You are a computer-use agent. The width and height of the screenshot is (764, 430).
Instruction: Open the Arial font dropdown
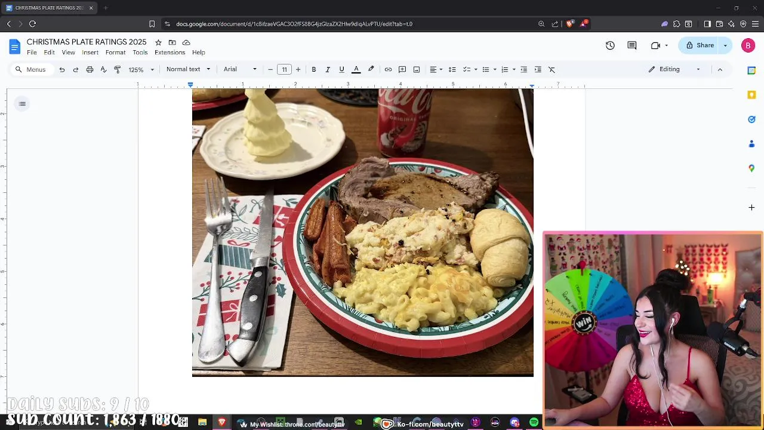point(240,69)
